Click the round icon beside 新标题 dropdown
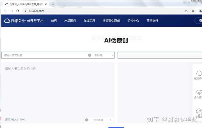This screenshot has width=202, height=128. [x=89, y=55]
